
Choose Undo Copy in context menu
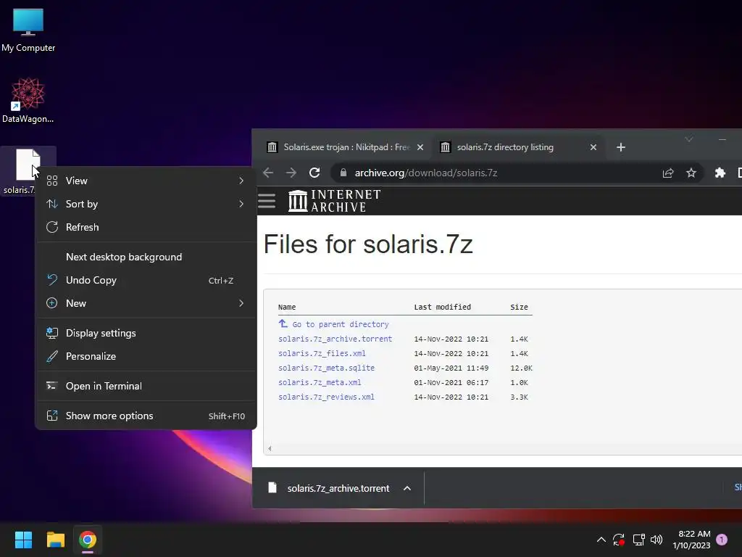(x=146, y=280)
